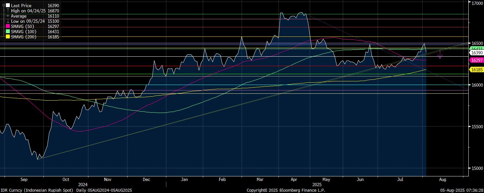Select the green SMAVG (100) swatch

[8, 32]
